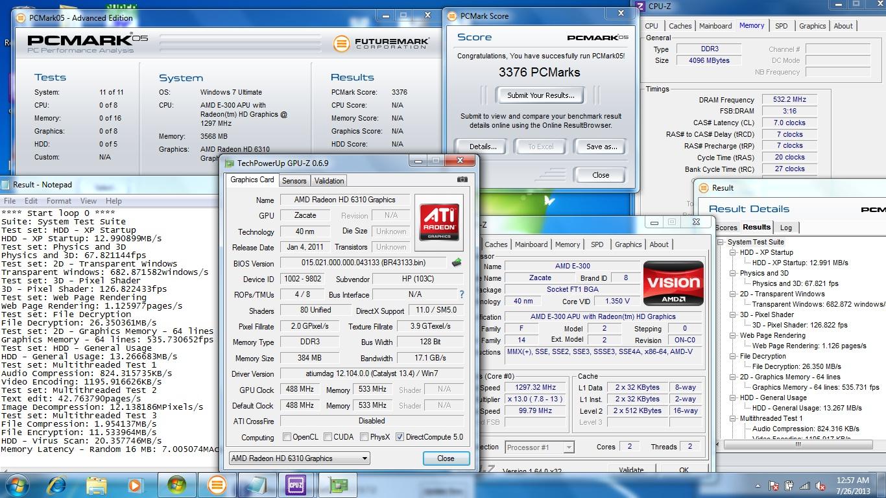This screenshot has height=498, width=886.
Task: Toggle the DirectCompute 5.0 checkbox
Action: (400, 437)
